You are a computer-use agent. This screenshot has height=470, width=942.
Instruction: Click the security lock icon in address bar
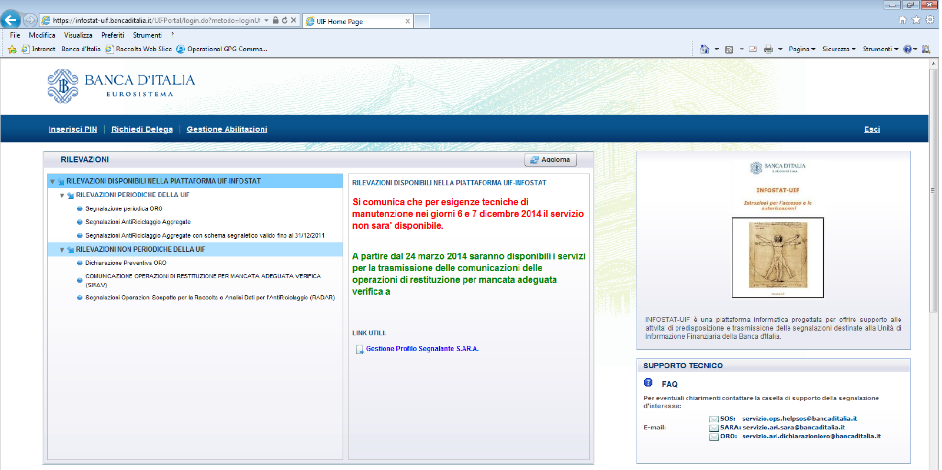pos(276,21)
